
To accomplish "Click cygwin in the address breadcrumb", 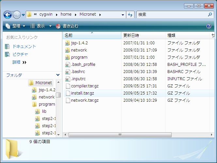I will click(x=46, y=14).
